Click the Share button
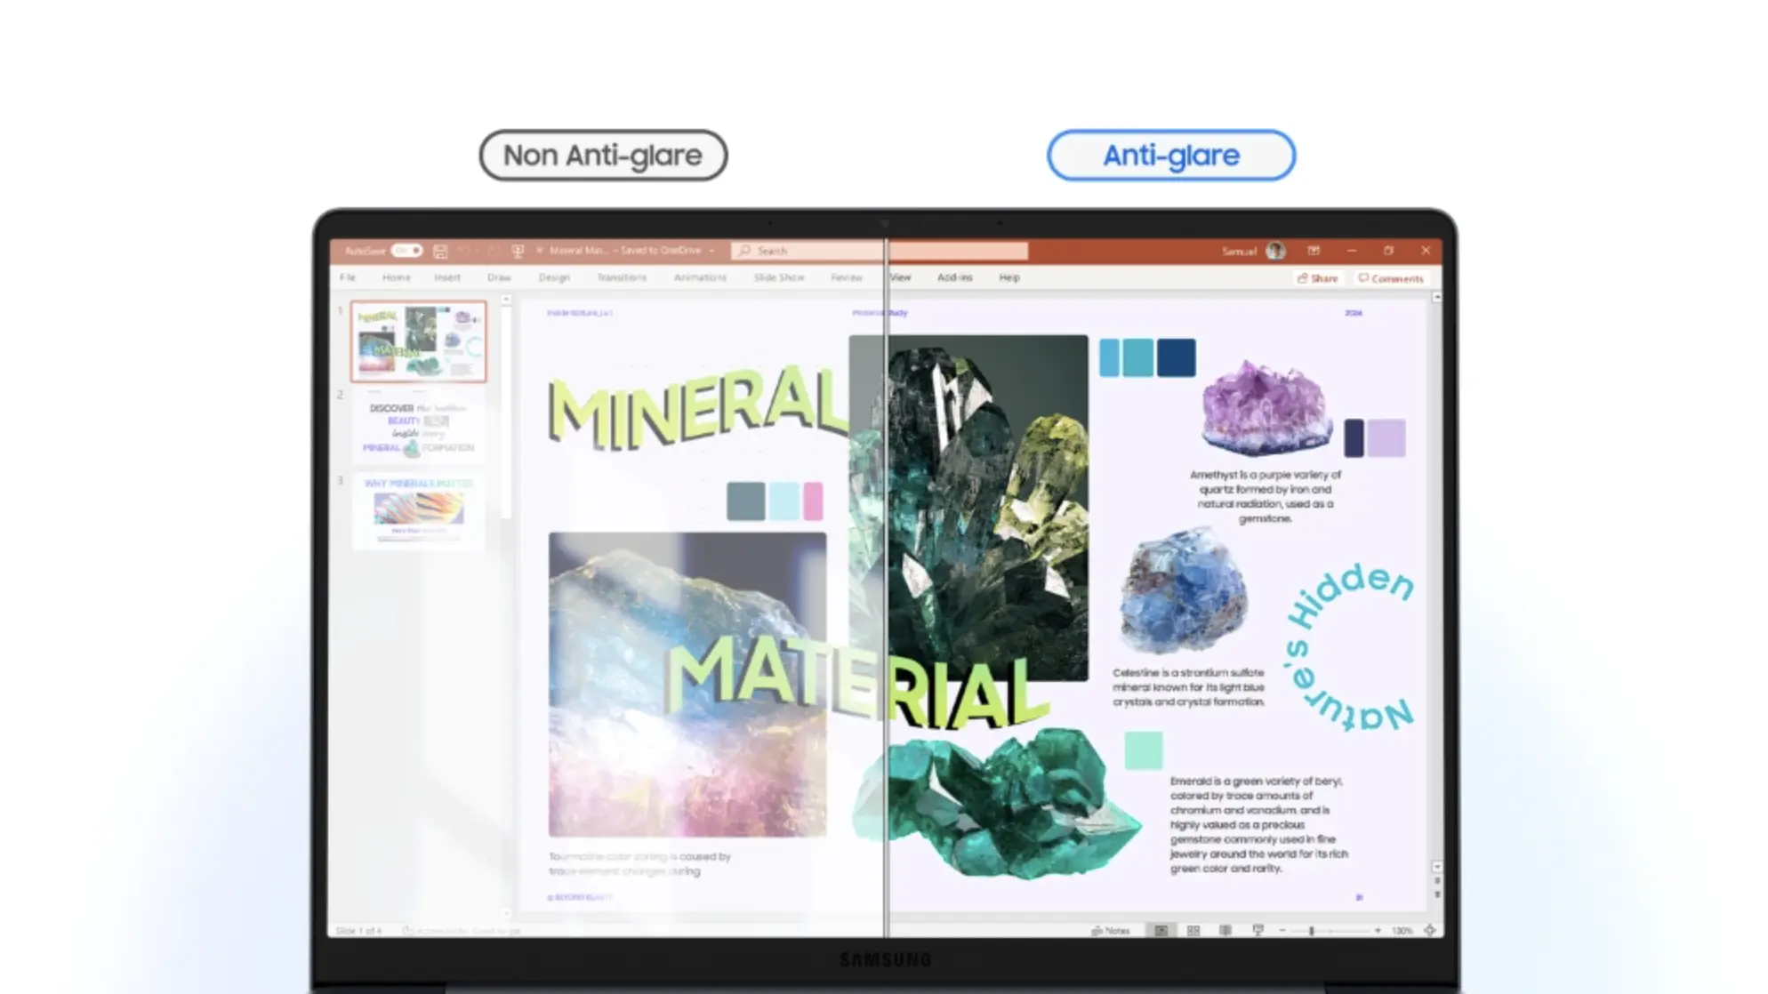Image resolution: width=1768 pixels, height=994 pixels. coord(1317,278)
